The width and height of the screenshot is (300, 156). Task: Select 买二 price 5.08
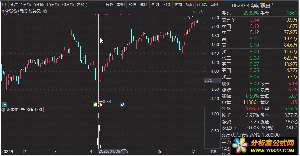(x=255, y=58)
